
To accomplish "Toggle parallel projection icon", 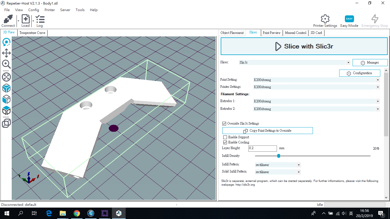I will click(x=6, y=123).
